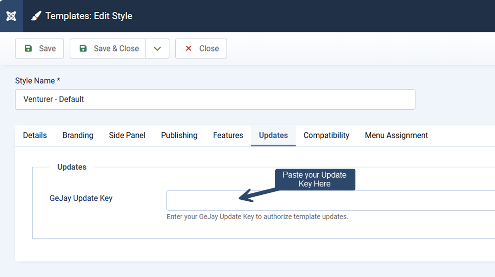This screenshot has height=277, width=495.
Task: Click the Style Name label
Action: (x=38, y=81)
